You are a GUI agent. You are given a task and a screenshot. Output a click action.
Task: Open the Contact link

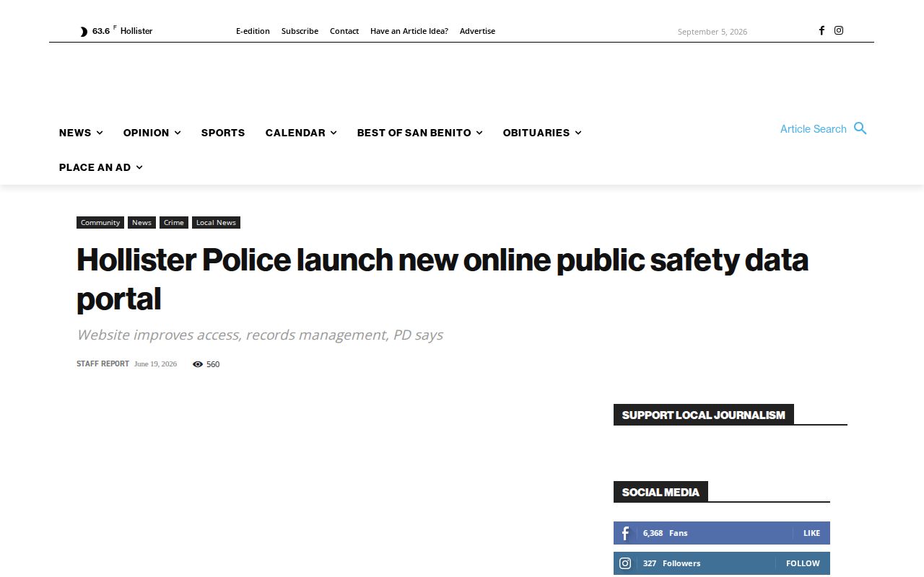pos(344,31)
